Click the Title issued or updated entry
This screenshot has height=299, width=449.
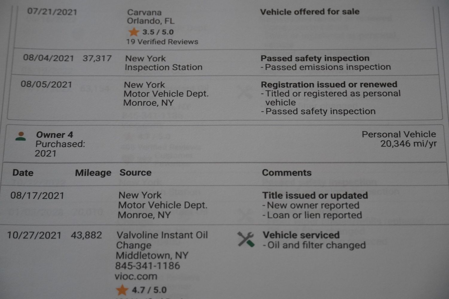click(x=315, y=195)
